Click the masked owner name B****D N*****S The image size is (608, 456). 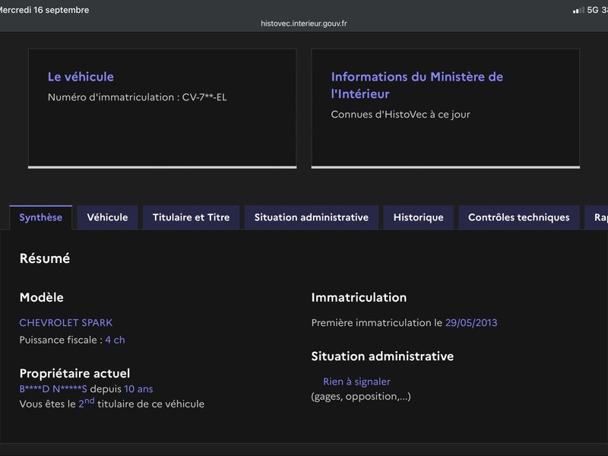pos(53,389)
